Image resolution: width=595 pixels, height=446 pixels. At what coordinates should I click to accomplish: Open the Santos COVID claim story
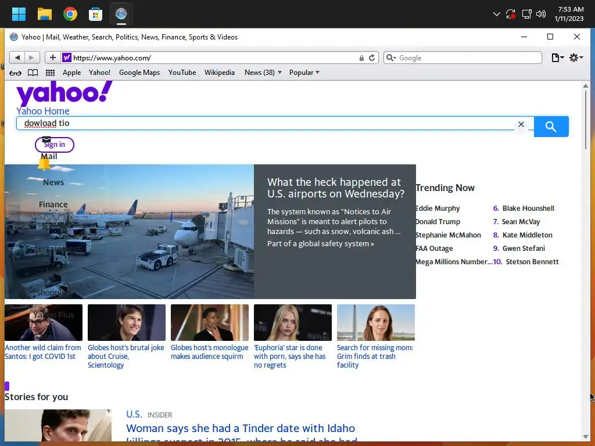click(43, 352)
